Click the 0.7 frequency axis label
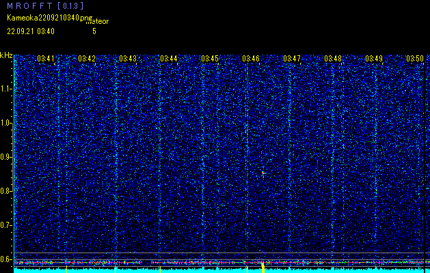The width and height of the screenshot is (430, 273). click(6, 225)
